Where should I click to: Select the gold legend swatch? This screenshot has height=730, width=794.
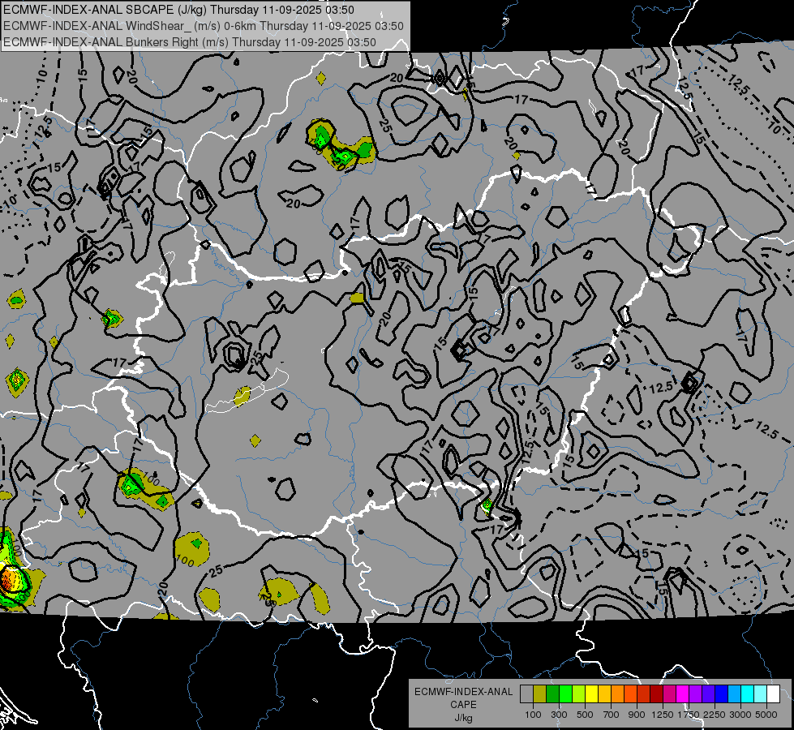[604, 693]
